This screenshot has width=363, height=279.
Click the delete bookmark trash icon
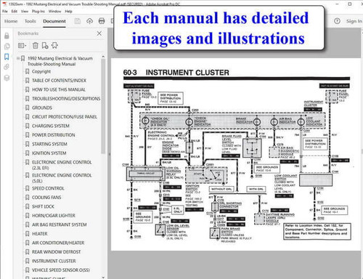coord(36,45)
